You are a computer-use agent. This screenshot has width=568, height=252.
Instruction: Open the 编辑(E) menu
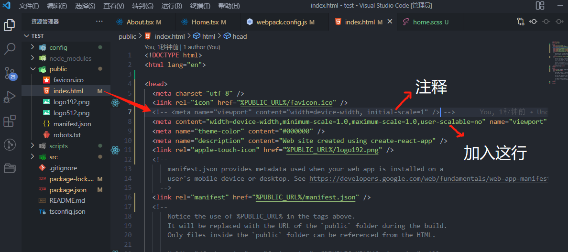pos(57,6)
